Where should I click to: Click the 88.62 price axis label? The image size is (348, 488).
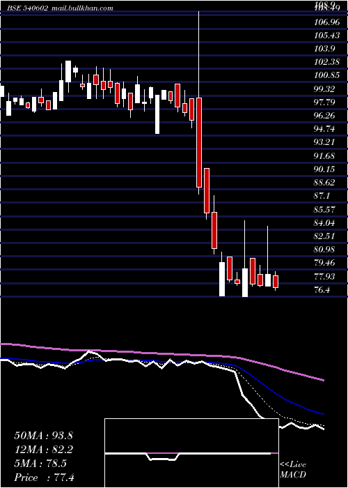[324, 183]
